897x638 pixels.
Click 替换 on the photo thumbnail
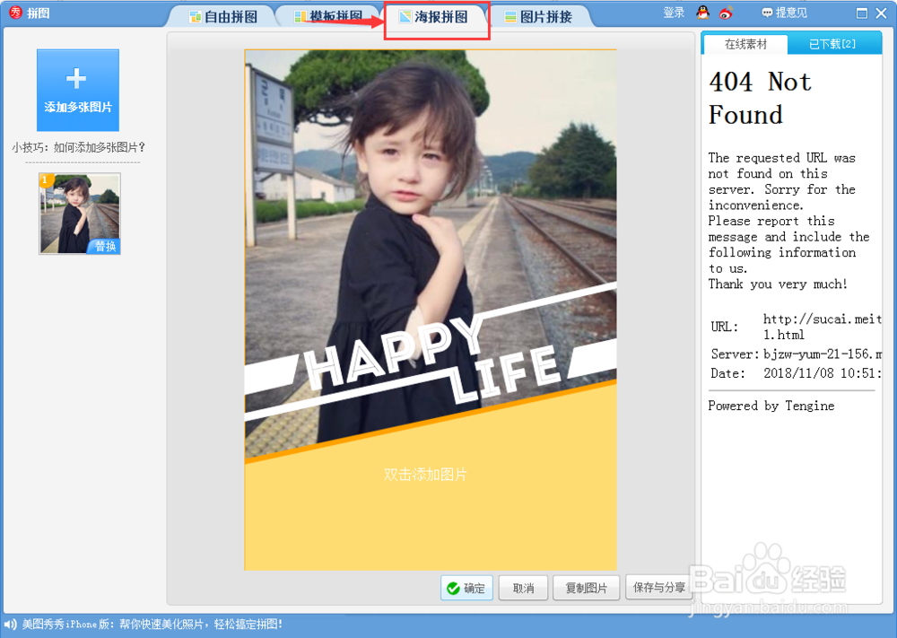tap(105, 247)
